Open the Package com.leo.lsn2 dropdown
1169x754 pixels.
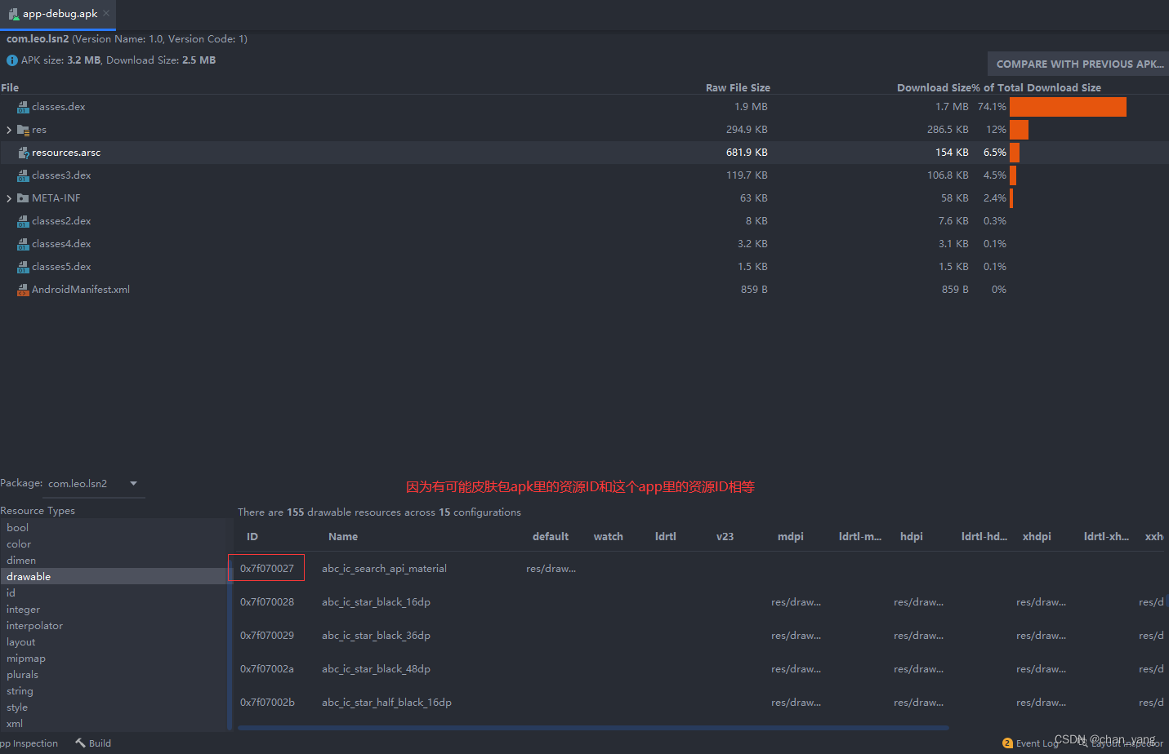96,484
